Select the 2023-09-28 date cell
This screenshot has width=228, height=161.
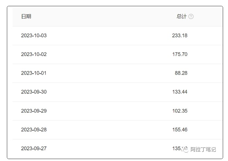[34, 130]
